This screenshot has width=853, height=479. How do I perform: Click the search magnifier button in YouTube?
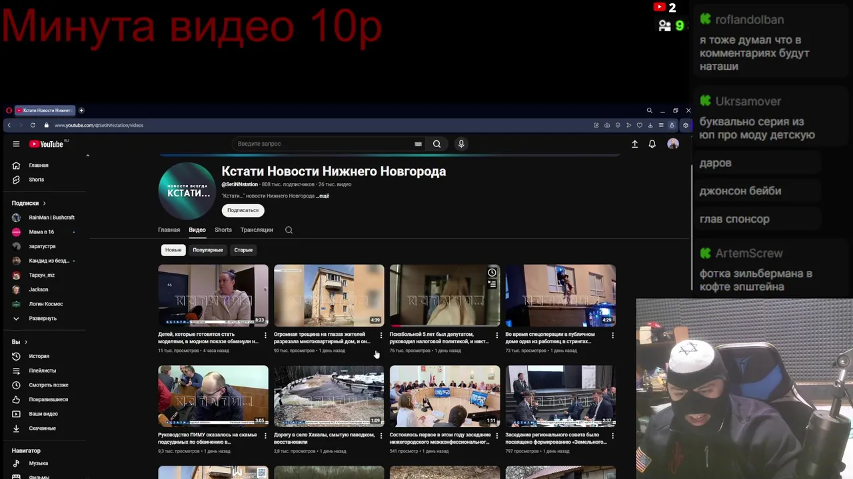(x=436, y=144)
